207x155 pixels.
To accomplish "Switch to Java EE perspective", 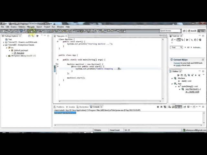I will pyautogui.click(x=192, y=31).
